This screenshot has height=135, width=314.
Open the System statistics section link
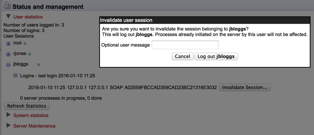pos(31,116)
